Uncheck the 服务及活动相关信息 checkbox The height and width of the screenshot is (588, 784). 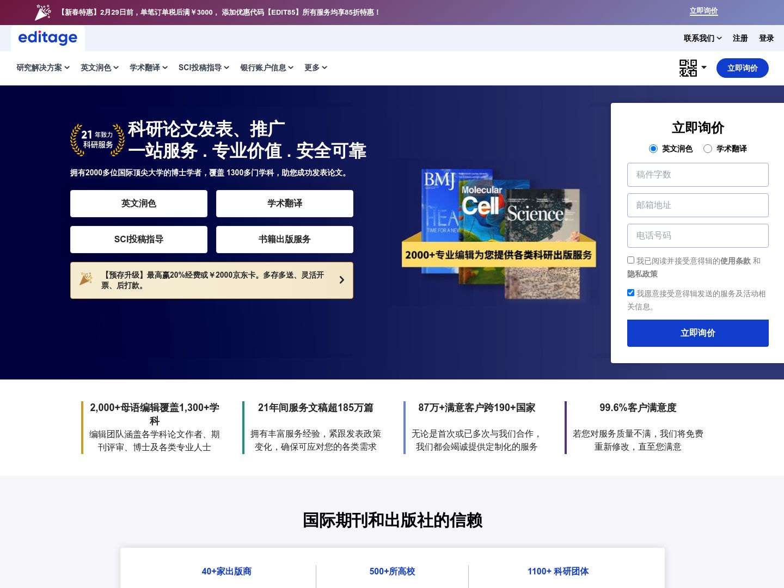tap(630, 293)
